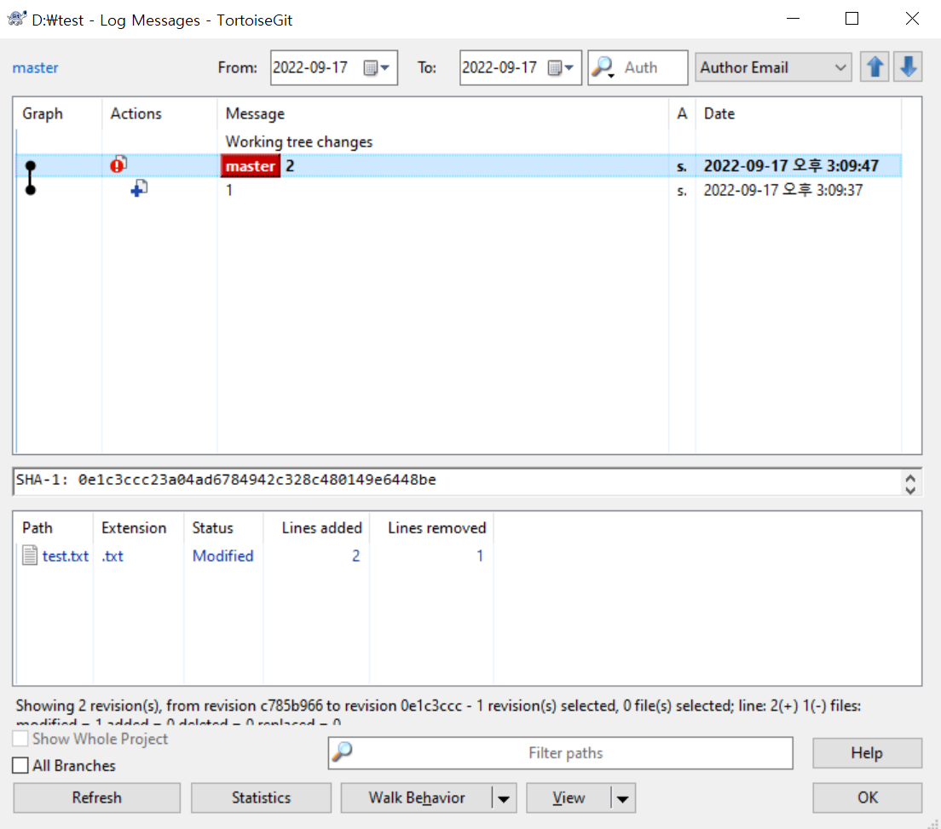Maximize the TortoiseGit log window

point(852,19)
